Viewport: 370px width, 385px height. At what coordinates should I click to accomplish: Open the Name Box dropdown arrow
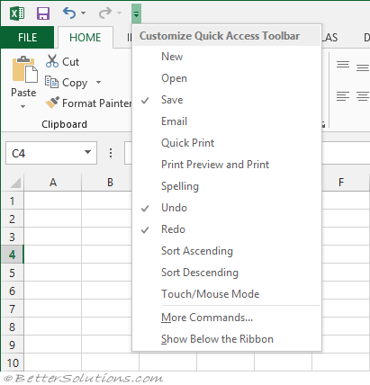point(87,152)
